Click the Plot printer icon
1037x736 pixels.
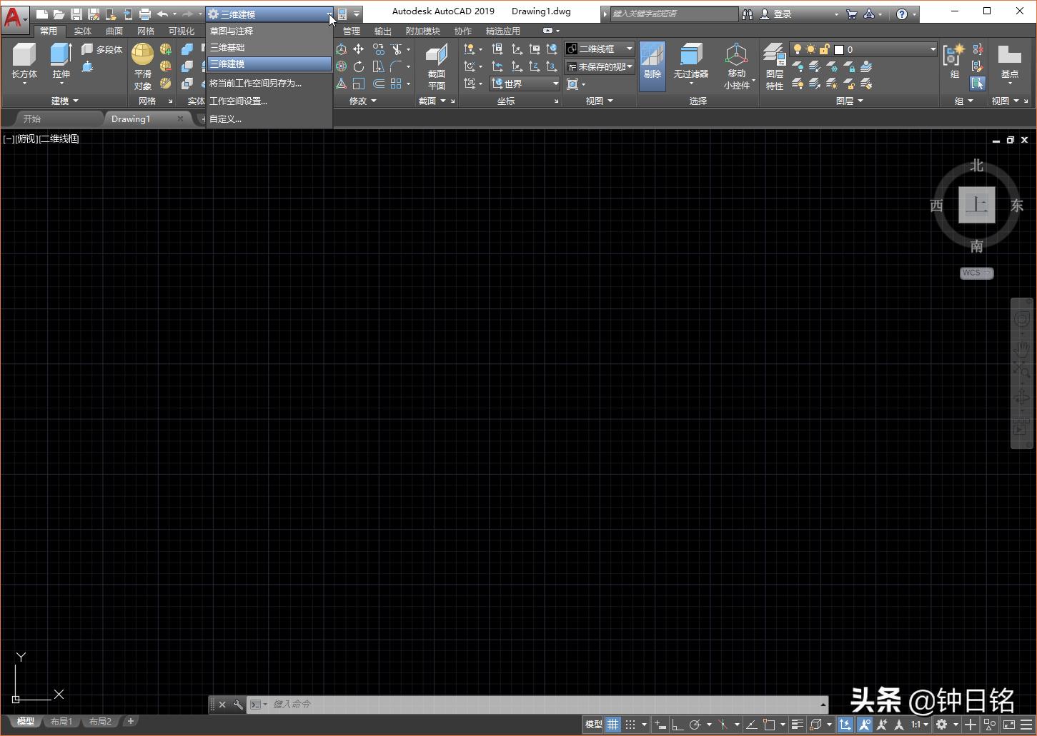[145, 14]
